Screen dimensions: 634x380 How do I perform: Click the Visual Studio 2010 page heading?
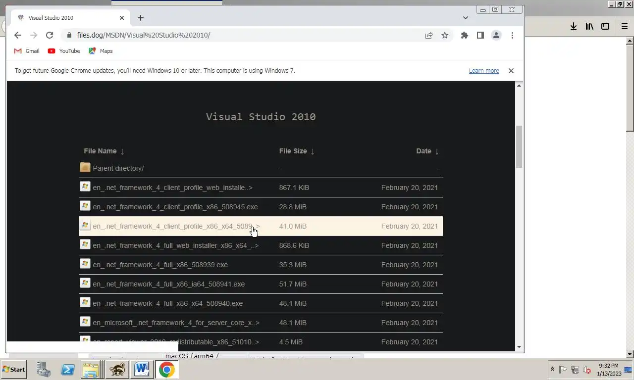[261, 117]
